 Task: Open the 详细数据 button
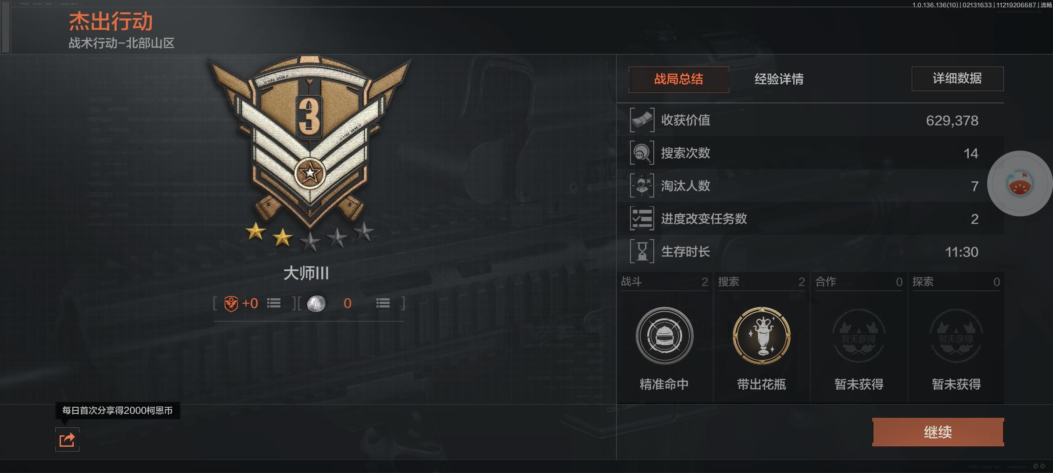[957, 79]
